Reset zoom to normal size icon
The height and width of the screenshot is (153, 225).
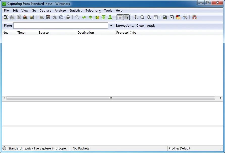(x=149, y=17)
